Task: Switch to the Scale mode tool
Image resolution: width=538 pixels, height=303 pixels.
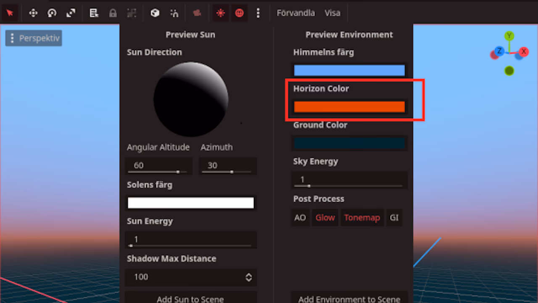Action: (x=71, y=13)
